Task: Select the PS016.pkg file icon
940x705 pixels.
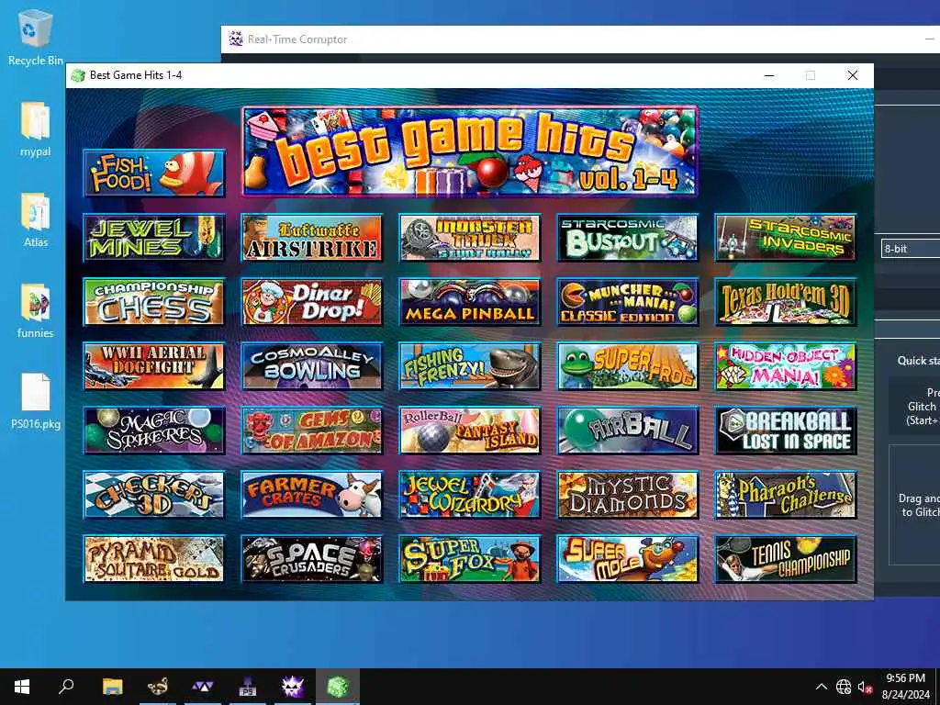Action: point(36,401)
